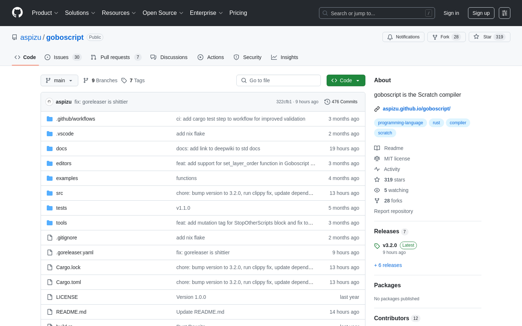Click the release tag icon for v3.2.0
Image resolution: width=522 pixels, height=326 pixels.
coord(377,246)
